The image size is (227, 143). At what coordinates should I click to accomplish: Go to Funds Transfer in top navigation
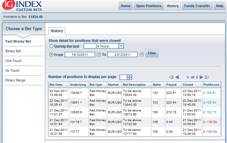tap(197, 6)
